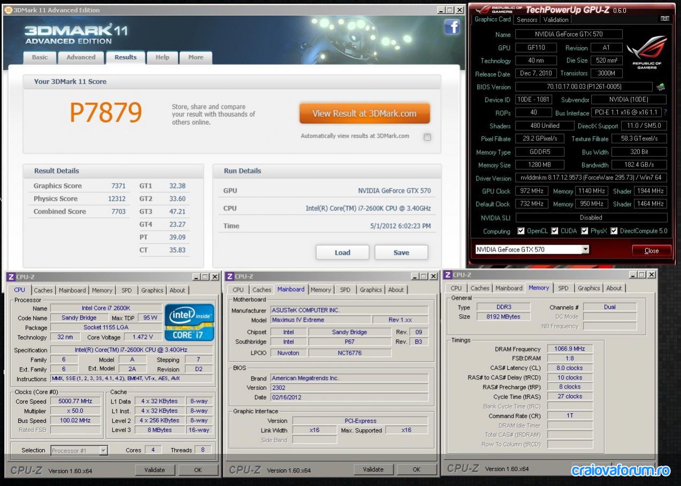This screenshot has width=681, height=486.
Task: Click the P7879 score text
Action: click(x=106, y=112)
